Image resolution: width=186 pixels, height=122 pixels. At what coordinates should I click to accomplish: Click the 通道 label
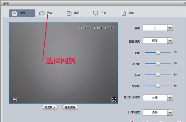tap(137, 28)
